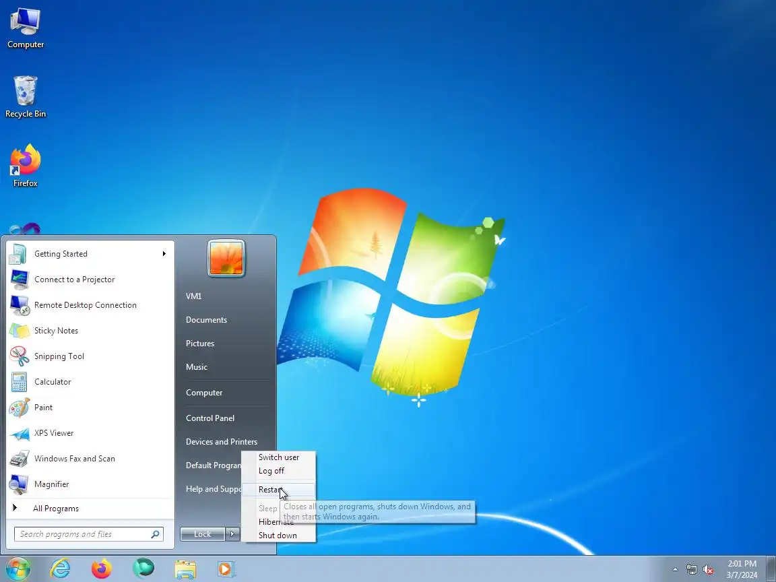Open Default Programs
776x582 pixels.
[x=214, y=465]
